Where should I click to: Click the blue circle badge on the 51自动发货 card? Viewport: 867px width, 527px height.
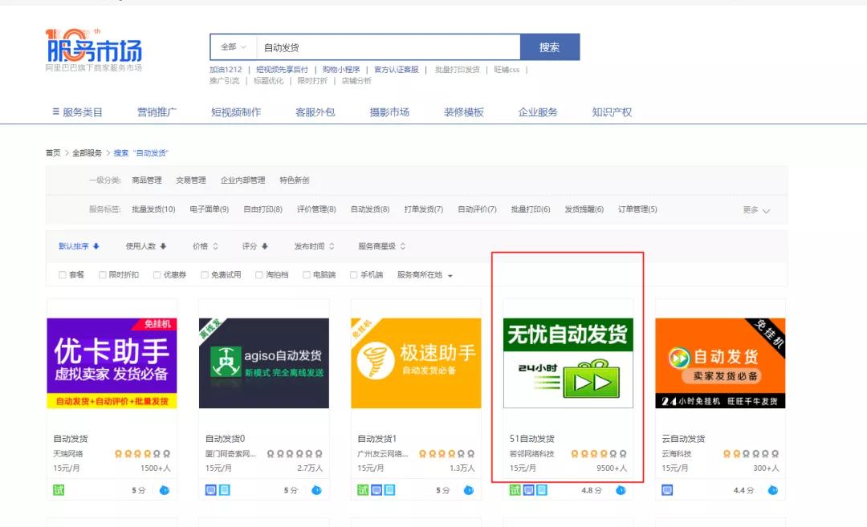click(621, 490)
